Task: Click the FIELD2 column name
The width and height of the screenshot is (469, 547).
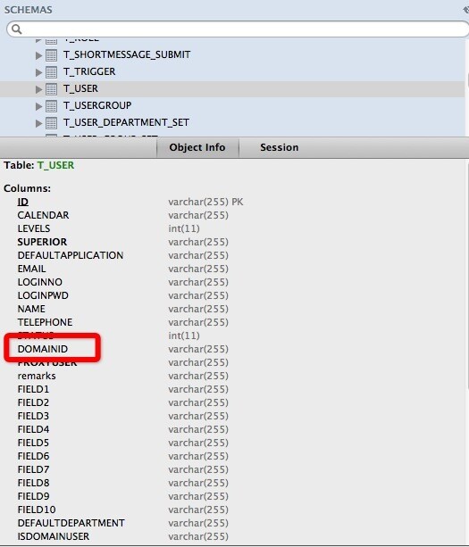Action: pos(33,402)
